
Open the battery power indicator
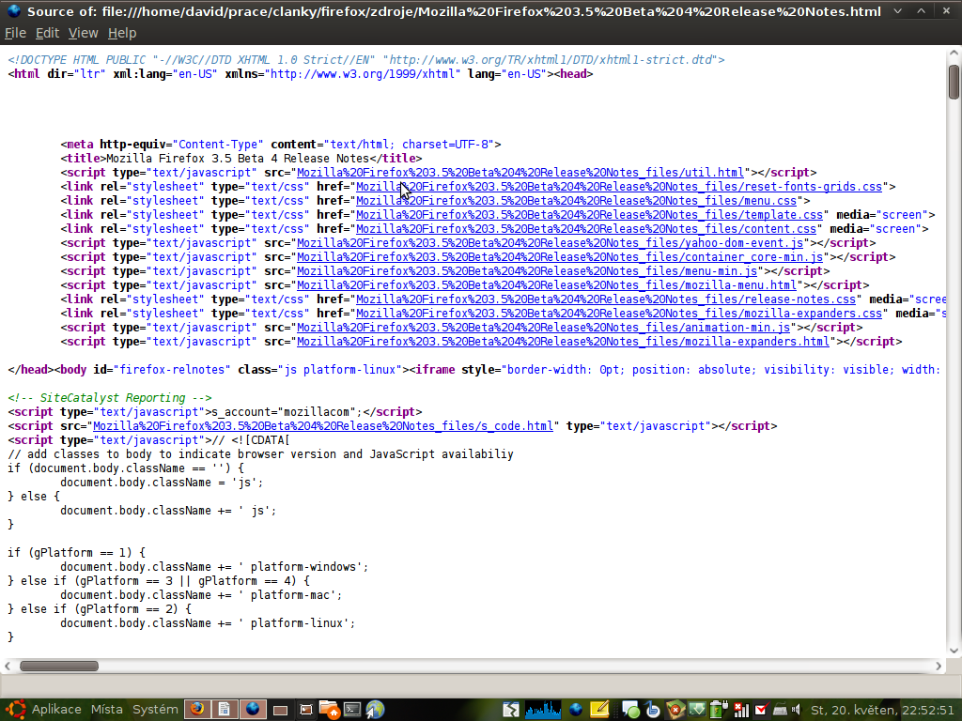click(719, 710)
